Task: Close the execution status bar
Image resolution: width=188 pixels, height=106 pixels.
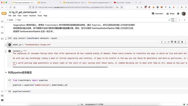Action: [x=187, y=104]
